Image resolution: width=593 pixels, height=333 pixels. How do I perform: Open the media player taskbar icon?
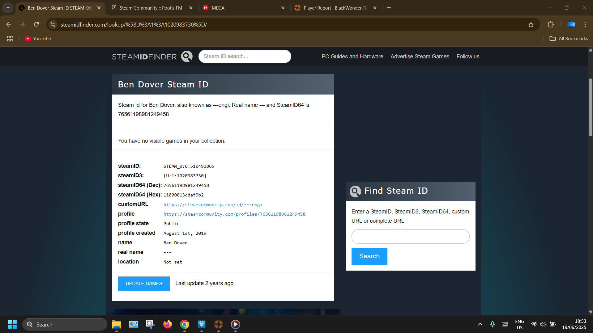(236, 324)
